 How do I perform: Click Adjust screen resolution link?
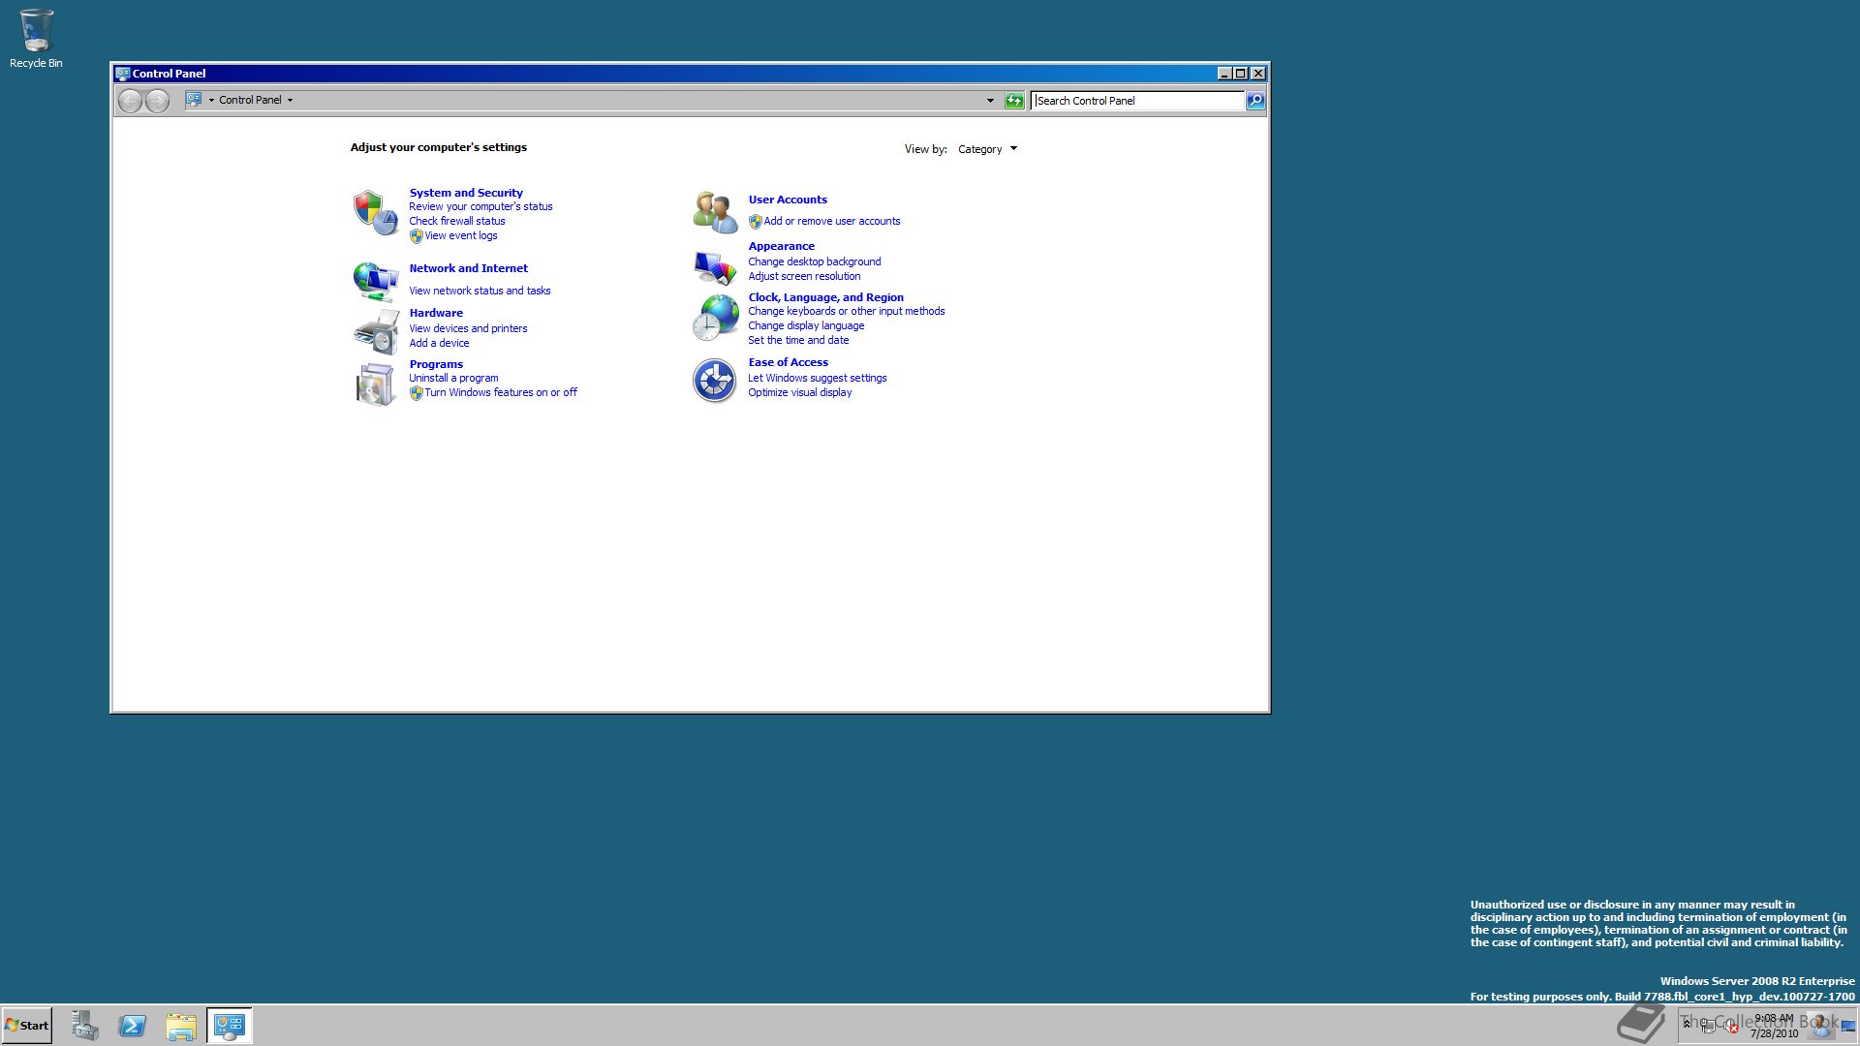[x=804, y=276]
